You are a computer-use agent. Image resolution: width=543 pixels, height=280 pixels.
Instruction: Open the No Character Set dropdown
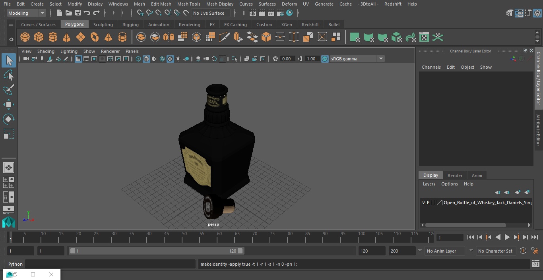[495, 251]
